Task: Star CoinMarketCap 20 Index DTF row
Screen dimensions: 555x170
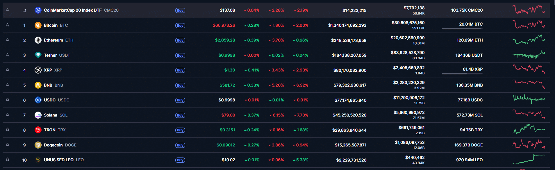Action: (x=8, y=10)
